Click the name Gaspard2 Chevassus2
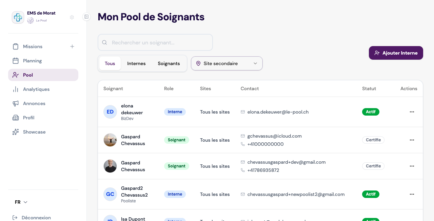Viewport: 434px width, 221px height. [x=134, y=192]
